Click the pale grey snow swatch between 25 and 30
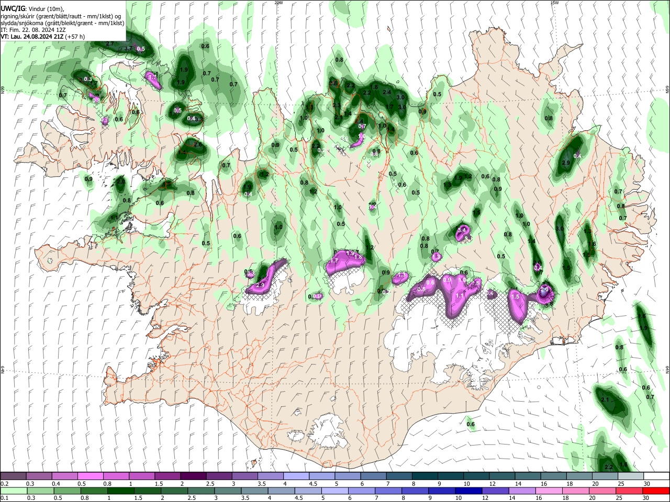This screenshot has width=670, height=502. click(x=631, y=476)
